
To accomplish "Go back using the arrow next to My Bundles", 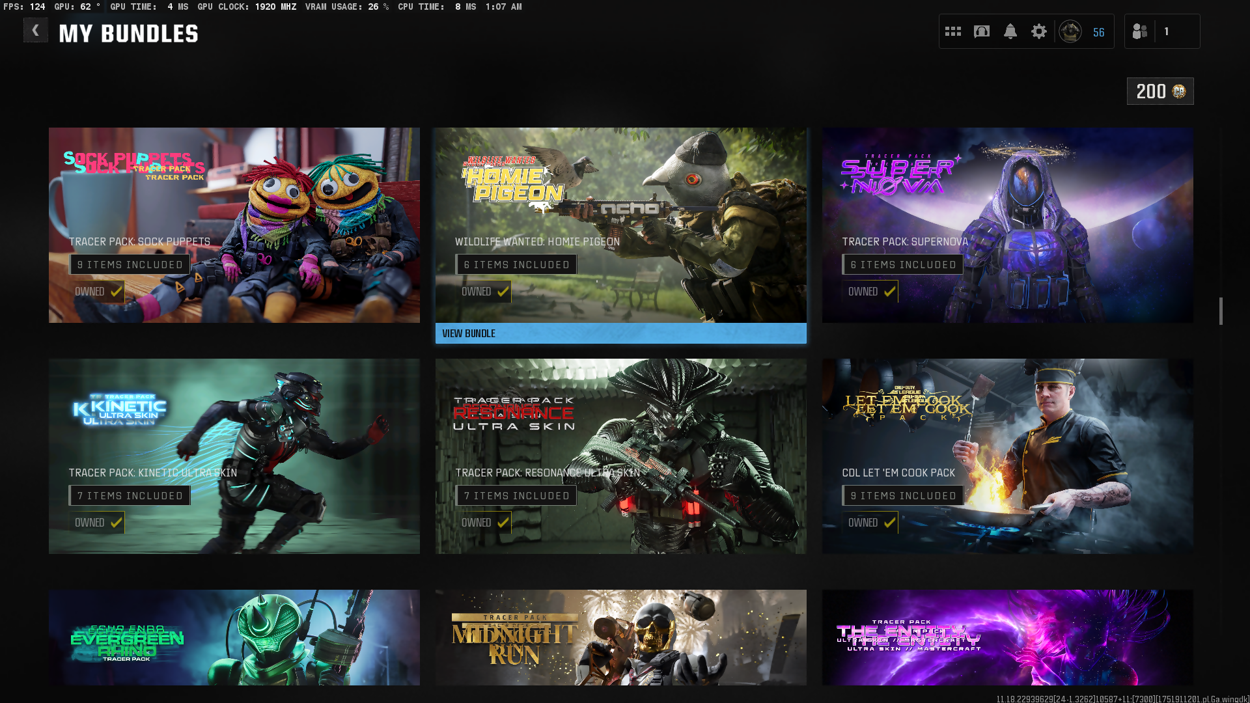I will (35, 31).
